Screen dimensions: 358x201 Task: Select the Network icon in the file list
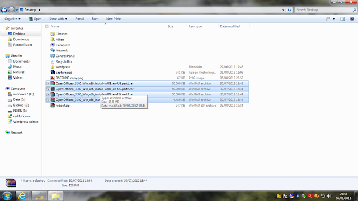coord(53,50)
